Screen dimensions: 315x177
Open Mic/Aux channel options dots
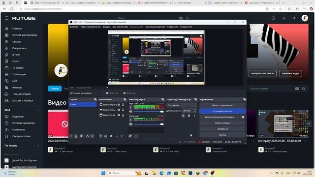131,120
